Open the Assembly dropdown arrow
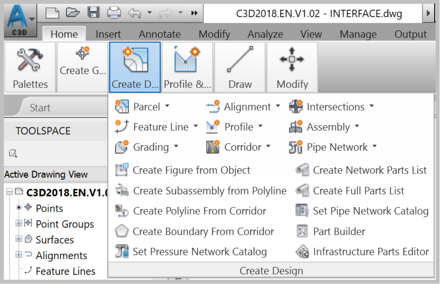440x284 pixels. 357,126
